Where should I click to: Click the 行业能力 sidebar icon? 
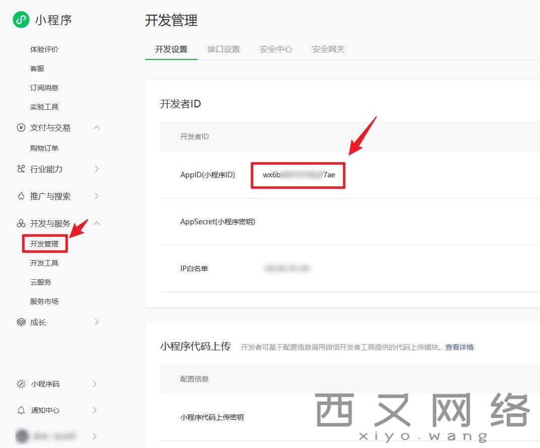(x=21, y=169)
